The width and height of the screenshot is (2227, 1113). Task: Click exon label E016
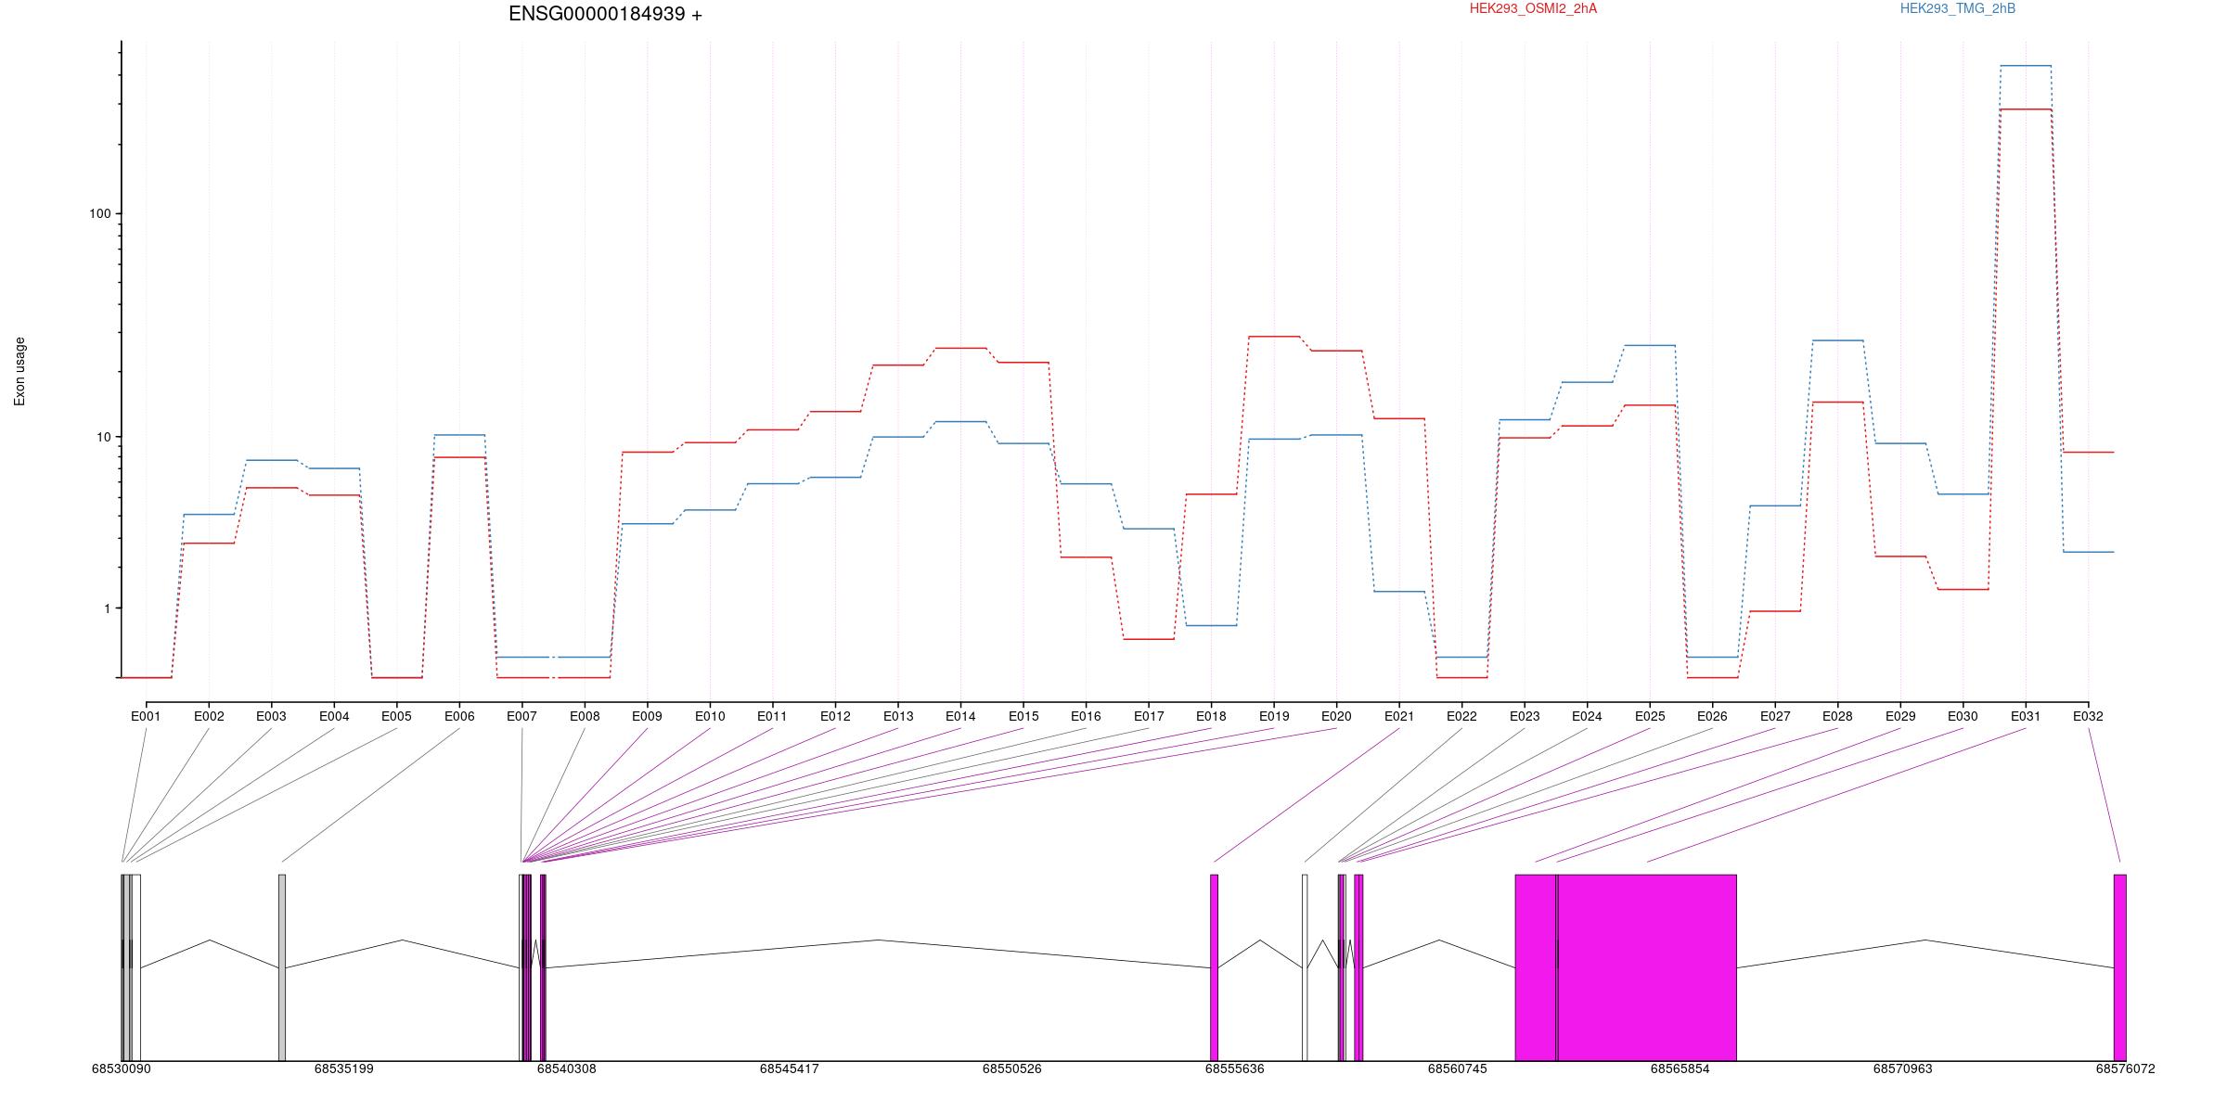[1086, 716]
